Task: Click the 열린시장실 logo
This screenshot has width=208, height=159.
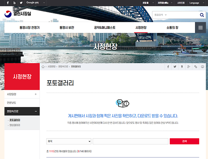Action: pyautogui.click(x=18, y=14)
